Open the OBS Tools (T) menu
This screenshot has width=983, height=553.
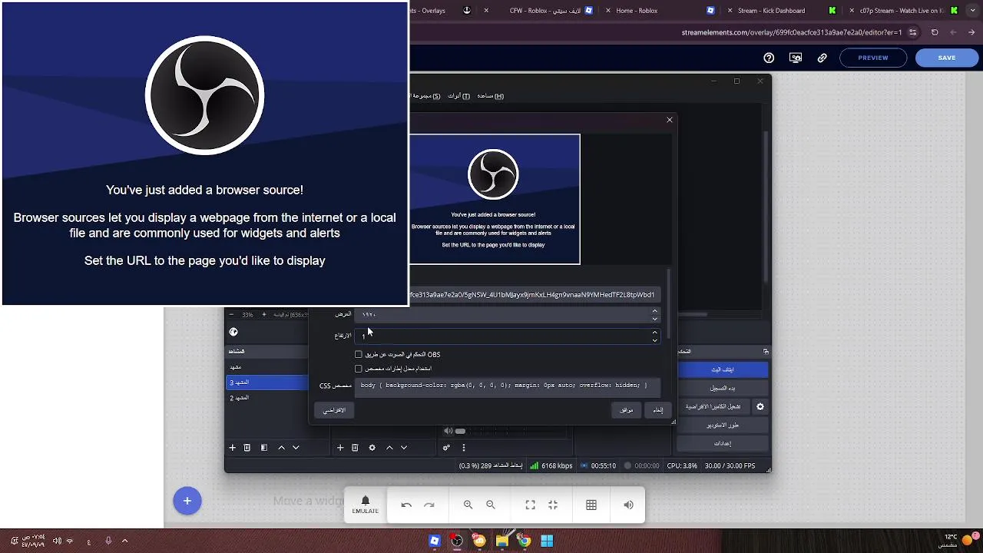[458, 96]
